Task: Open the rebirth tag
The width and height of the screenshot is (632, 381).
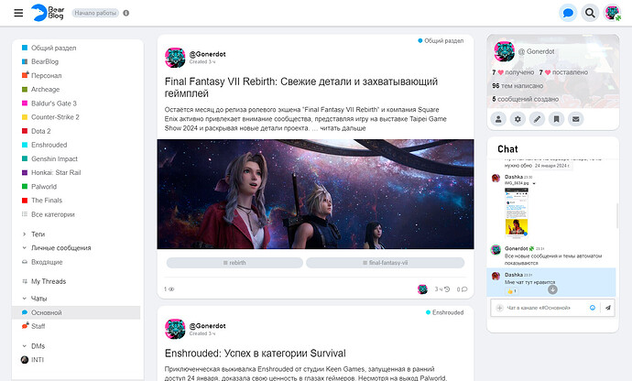Action: (x=234, y=263)
